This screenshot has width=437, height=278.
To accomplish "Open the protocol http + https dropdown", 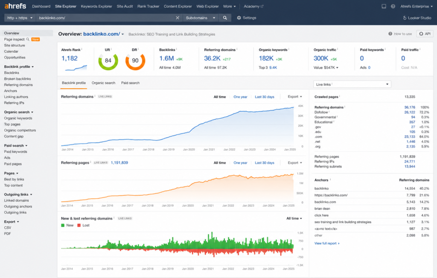I will pyautogui.click(x=20, y=17).
